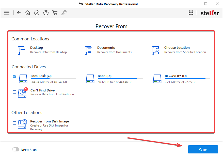
Task: Click the Recover from Disk Image label
Action: (50, 121)
